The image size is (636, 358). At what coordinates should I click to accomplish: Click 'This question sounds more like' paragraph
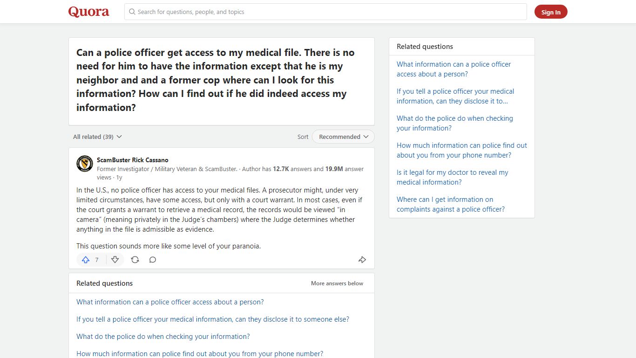coord(169,246)
